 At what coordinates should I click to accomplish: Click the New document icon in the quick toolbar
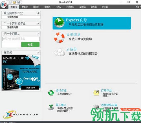click(10, 2)
